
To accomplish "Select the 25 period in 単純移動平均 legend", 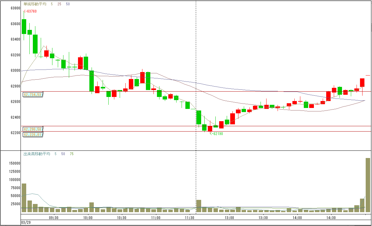I will click(59, 4).
